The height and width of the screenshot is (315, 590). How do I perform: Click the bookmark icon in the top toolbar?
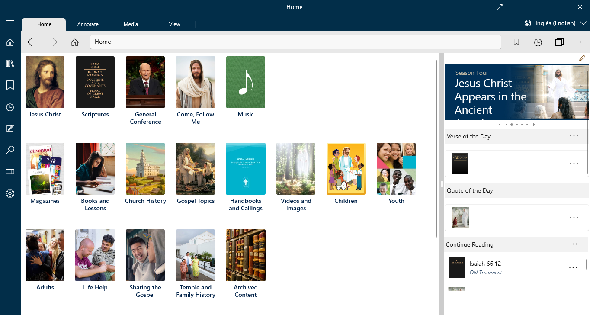(x=516, y=42)
